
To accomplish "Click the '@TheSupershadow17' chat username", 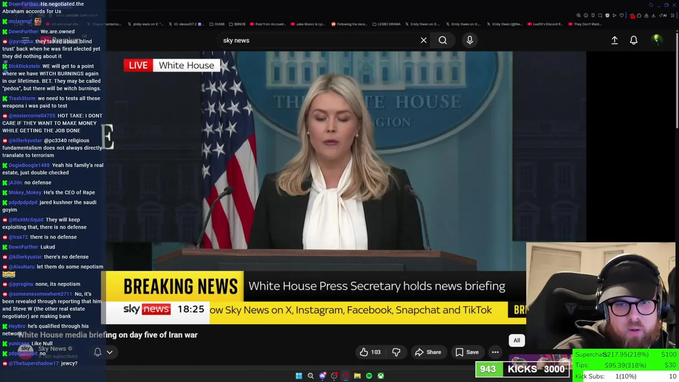I will click(33, 363).
